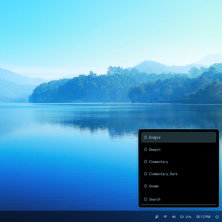Click the 05:12 PM clock
The image size is (222, 222).
coord(203,217)
